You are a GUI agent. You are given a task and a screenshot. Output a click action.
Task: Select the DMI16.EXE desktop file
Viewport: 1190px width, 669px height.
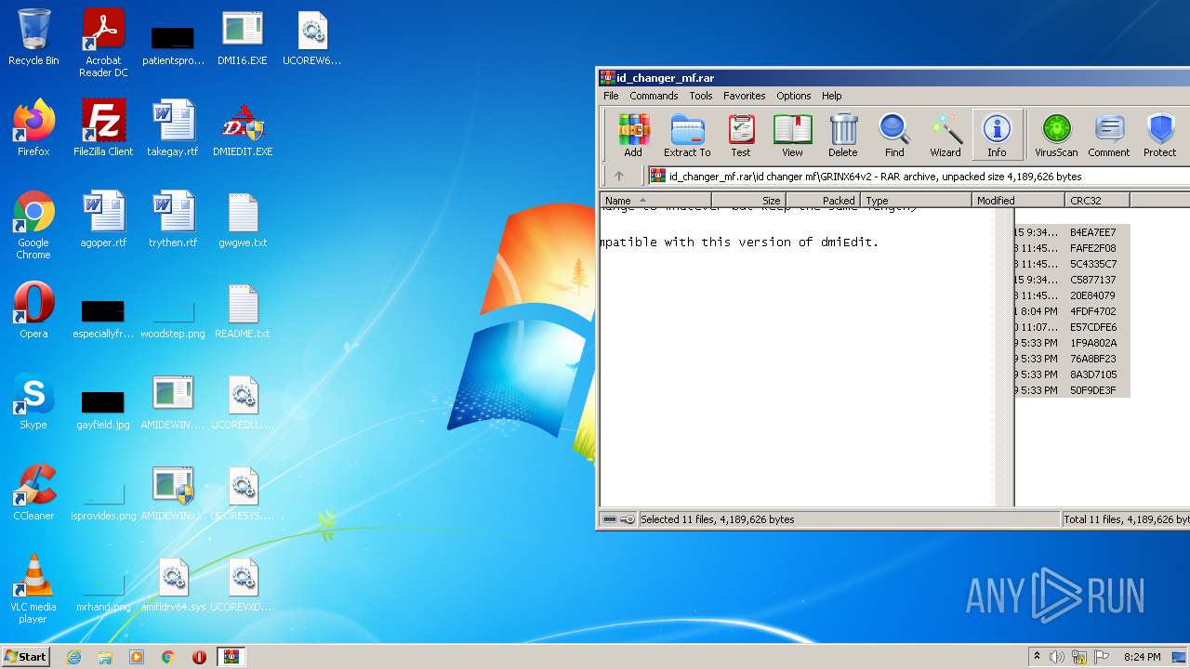coord(243,38)
